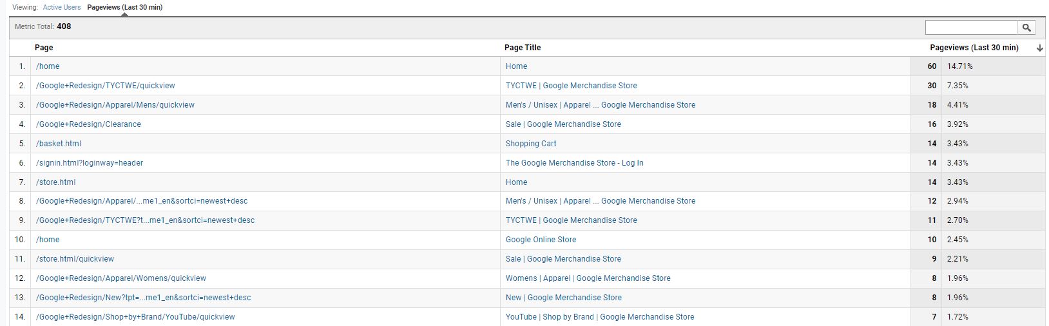Click the Page Title column header
Image resolution: width=1049 pixels, height=326 pixels.
coord(522,48)
